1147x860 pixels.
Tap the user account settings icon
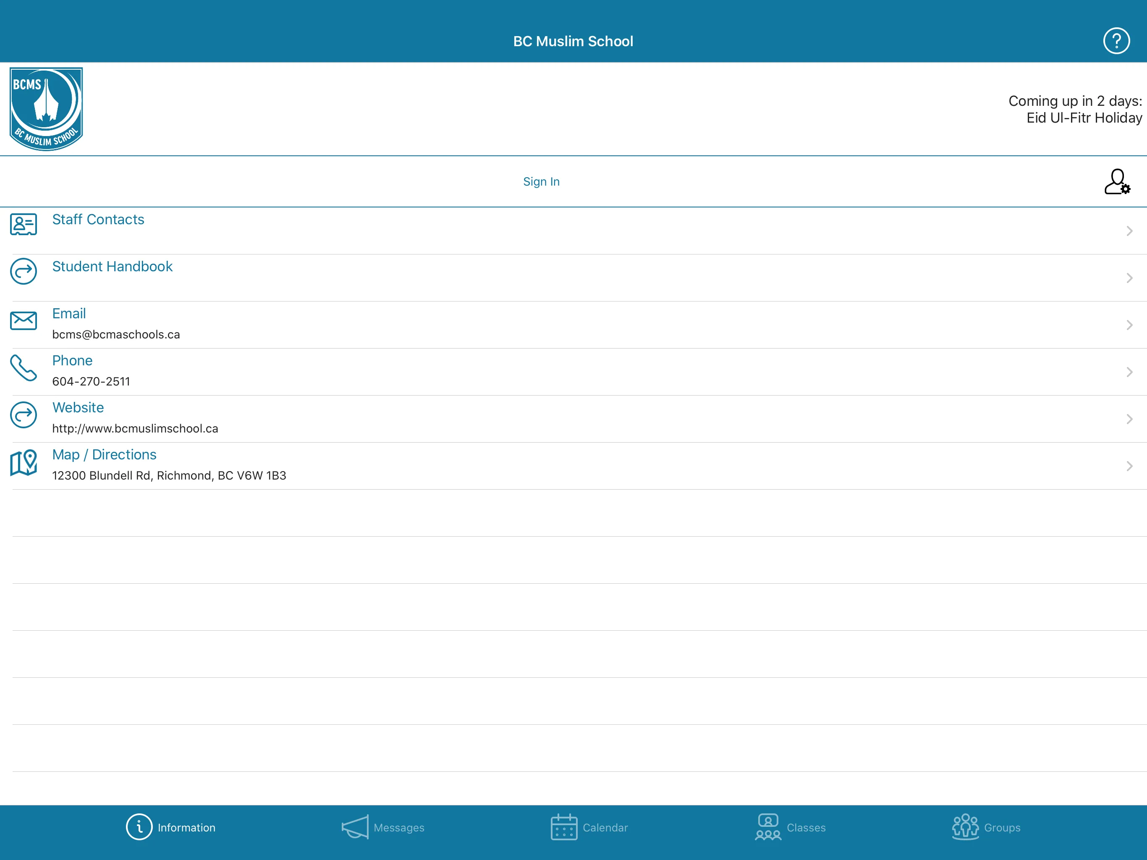tap(1117, 181)
